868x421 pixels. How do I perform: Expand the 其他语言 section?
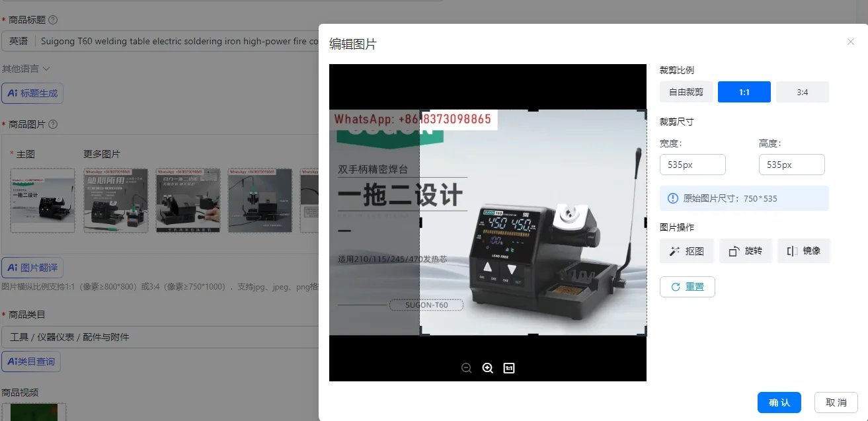pyautogui.click(x=26, y=69)
